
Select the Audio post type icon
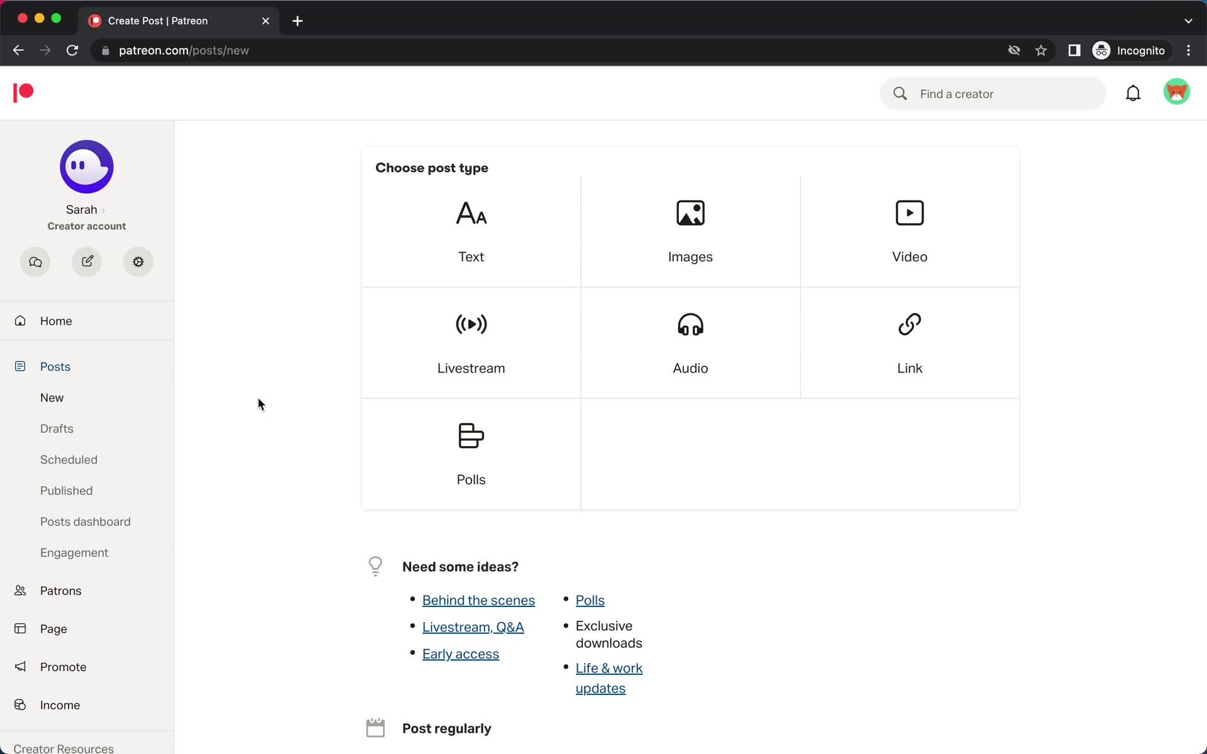[689, 325]
